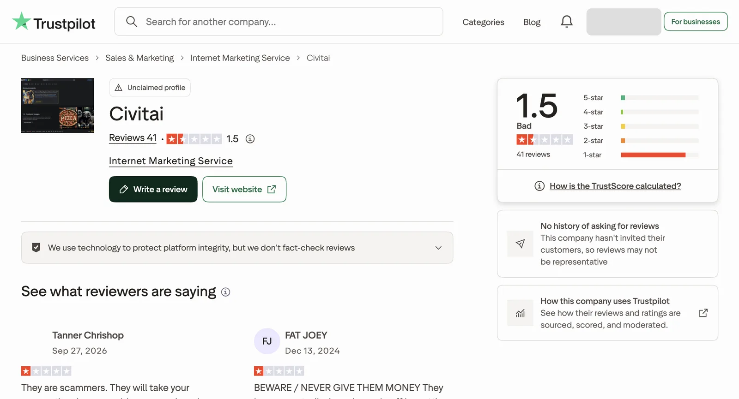
Task: Click the star rating in summary card
Action: tap(545, 140)
